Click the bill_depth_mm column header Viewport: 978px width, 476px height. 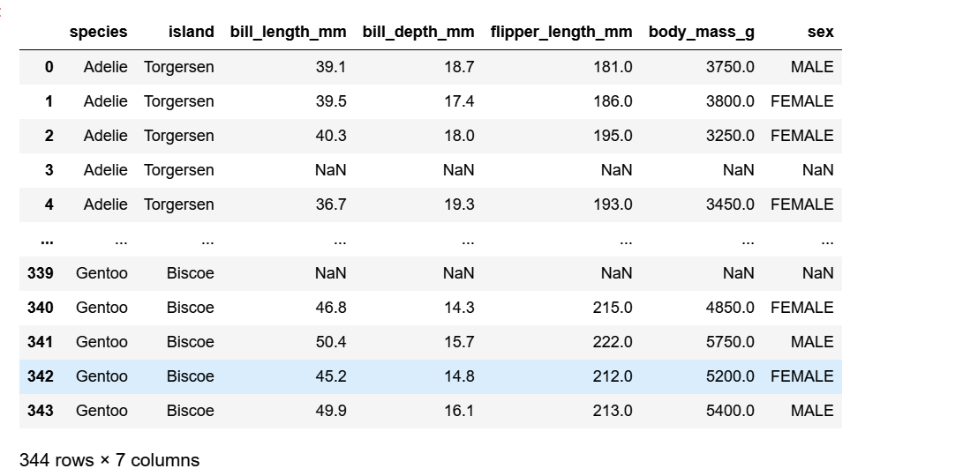click(x=418, y=32)
